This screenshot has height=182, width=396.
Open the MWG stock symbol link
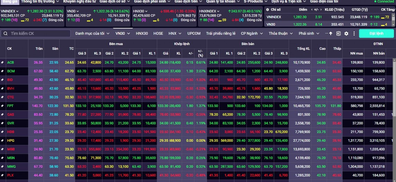coord(11,166)
